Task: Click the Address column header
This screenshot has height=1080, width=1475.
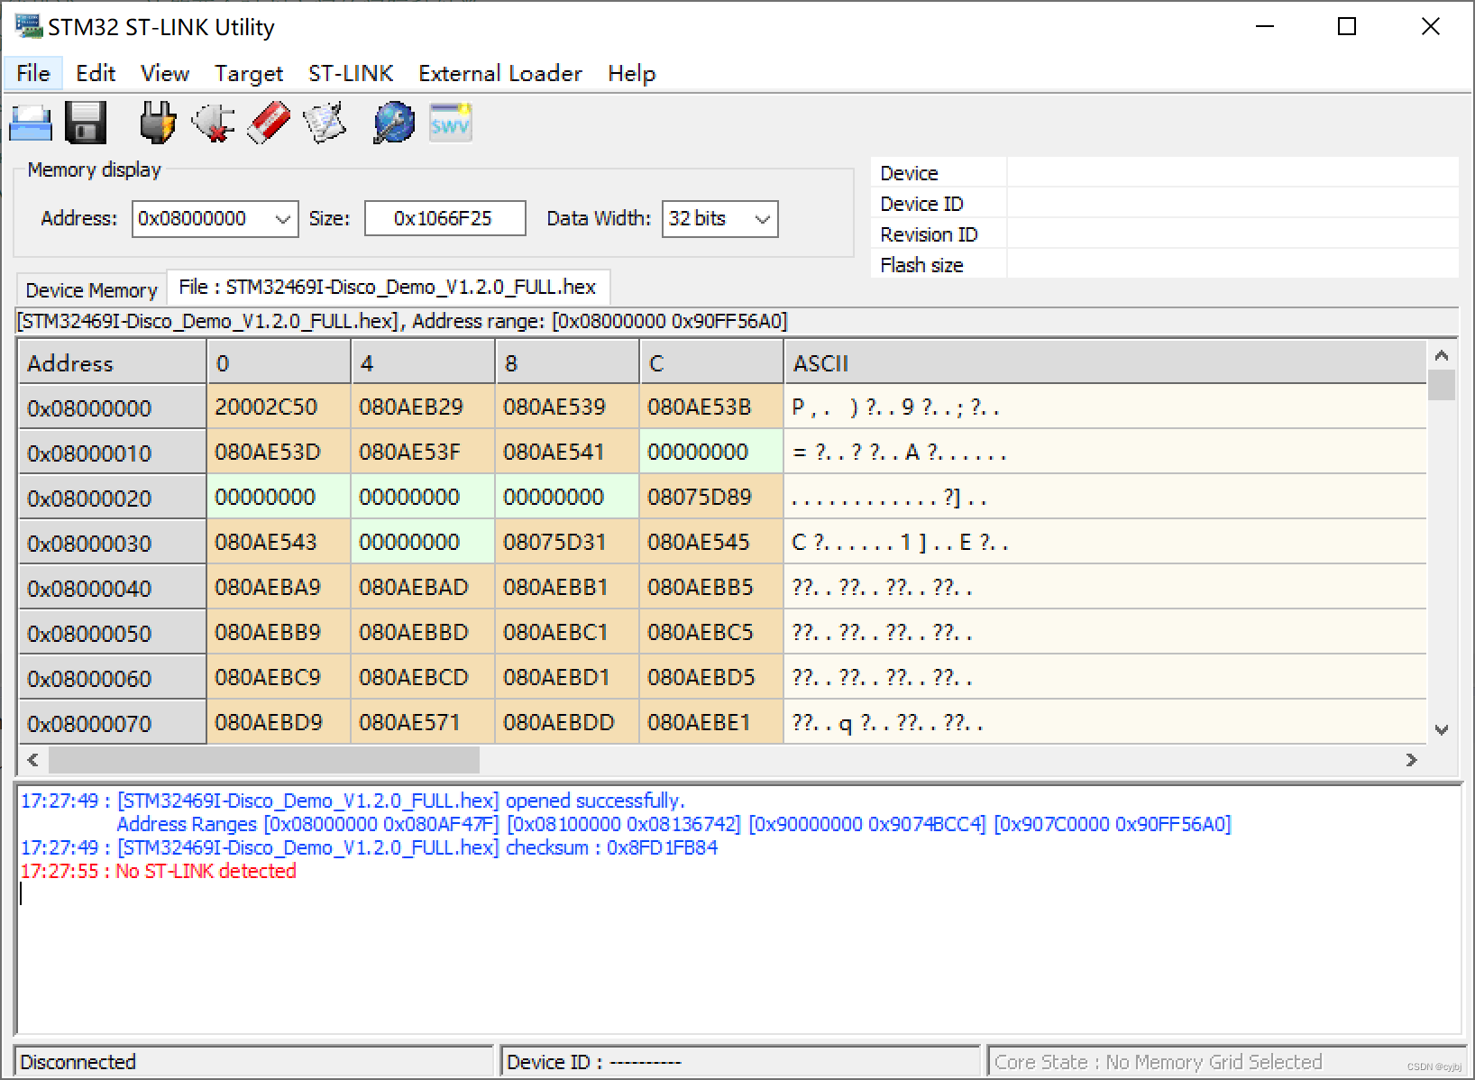Action: 113,362
